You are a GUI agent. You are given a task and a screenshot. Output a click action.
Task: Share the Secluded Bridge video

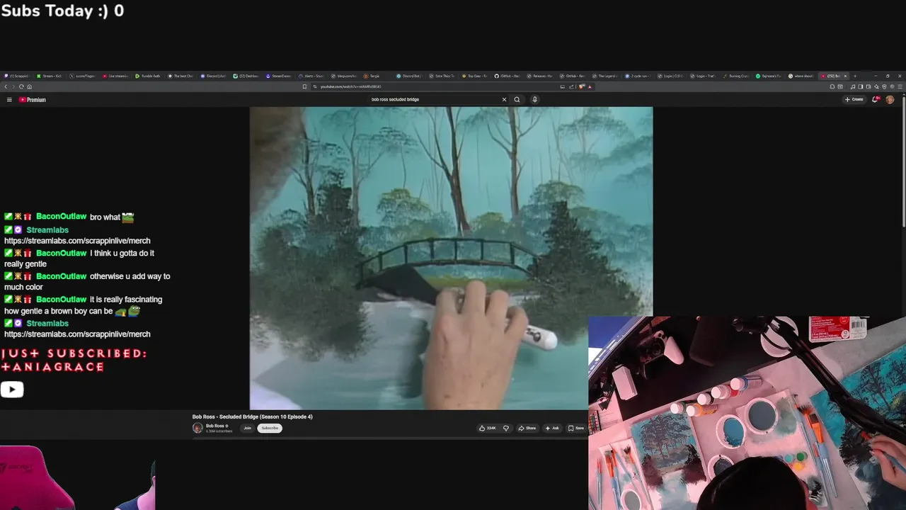tap(527, 428)
